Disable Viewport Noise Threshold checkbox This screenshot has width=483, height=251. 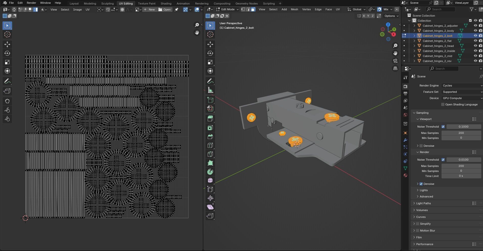(x=443, y=127)
